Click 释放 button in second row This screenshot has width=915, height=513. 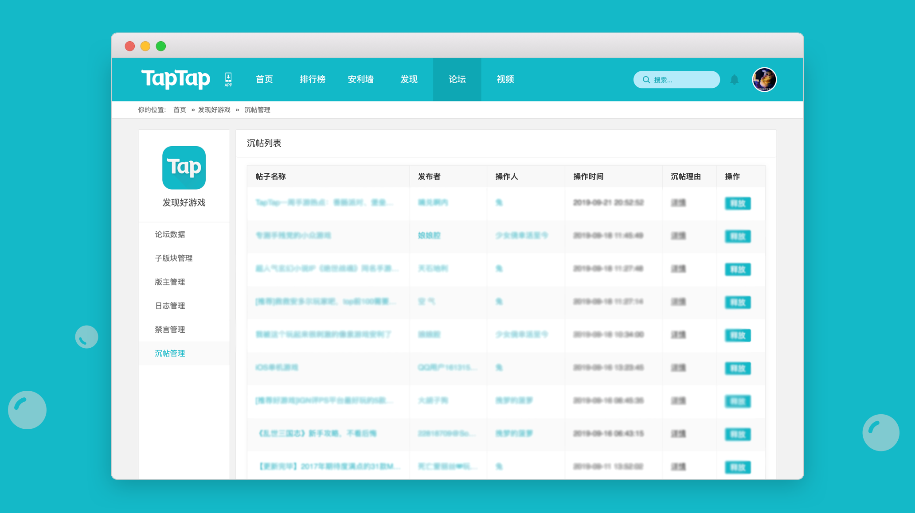738,236
